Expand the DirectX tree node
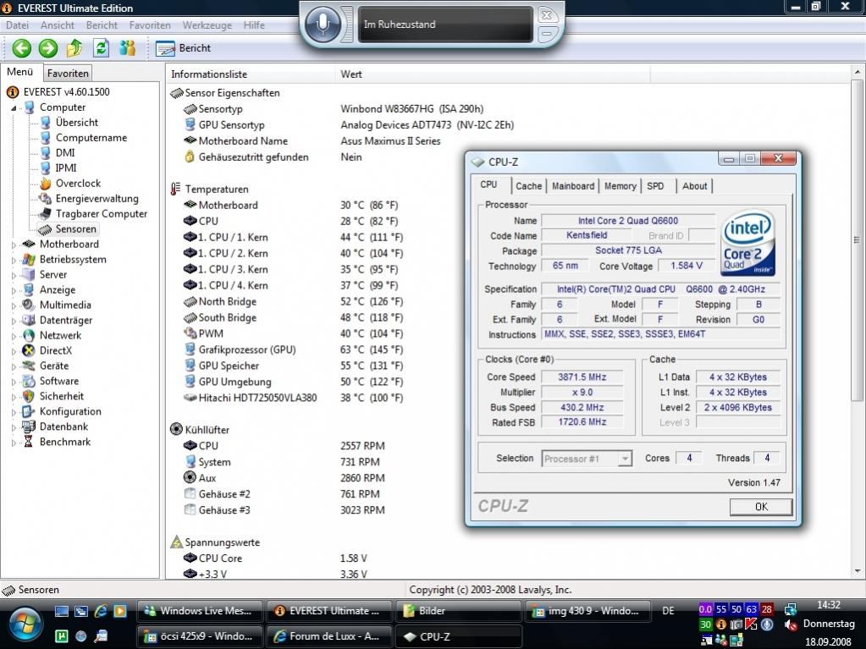The height and width of the screenshot is (649, 866). [x=14, y=351]
